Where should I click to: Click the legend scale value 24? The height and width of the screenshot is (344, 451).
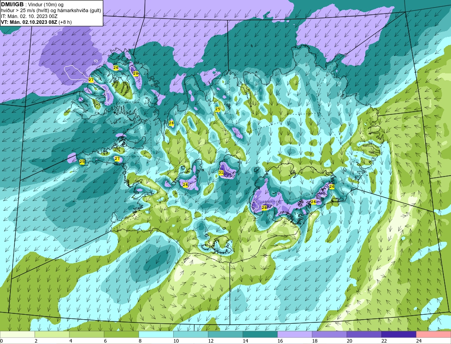[419, 341]
